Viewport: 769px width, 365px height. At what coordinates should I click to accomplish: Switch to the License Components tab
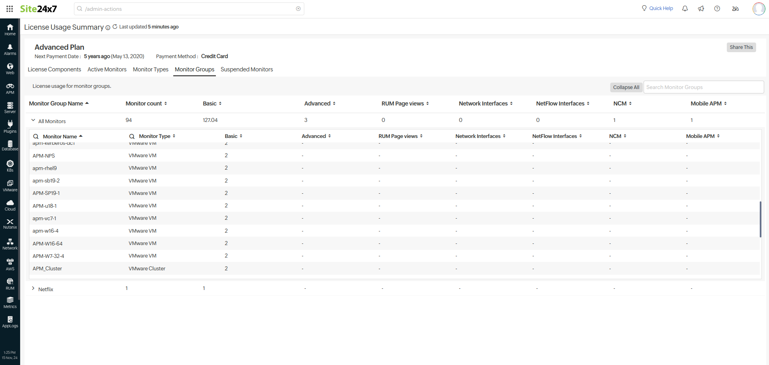click(54, 69)
